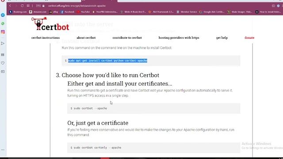The image size is (283, 159).
Task: Click the address bar URL field
Action: [x=76, y=6]
